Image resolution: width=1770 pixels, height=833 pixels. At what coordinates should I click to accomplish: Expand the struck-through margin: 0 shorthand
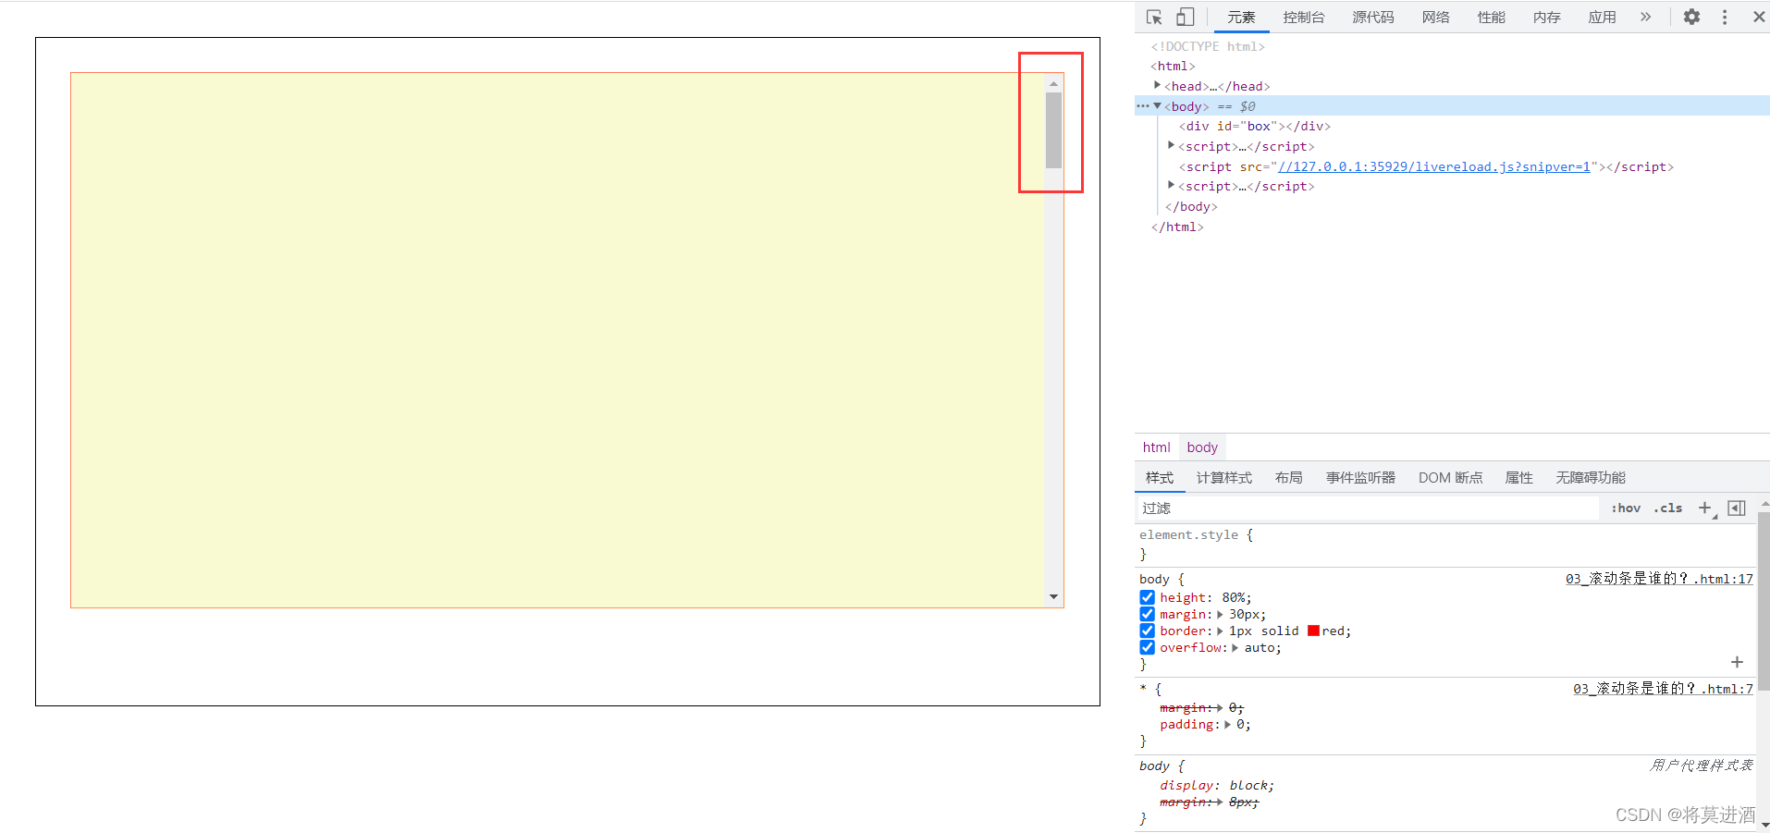1221,708
